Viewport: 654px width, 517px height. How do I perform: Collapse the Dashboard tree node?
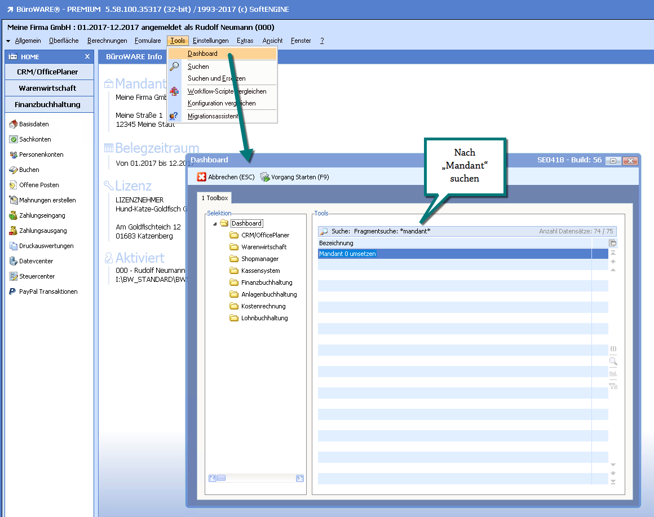point(215,224)
